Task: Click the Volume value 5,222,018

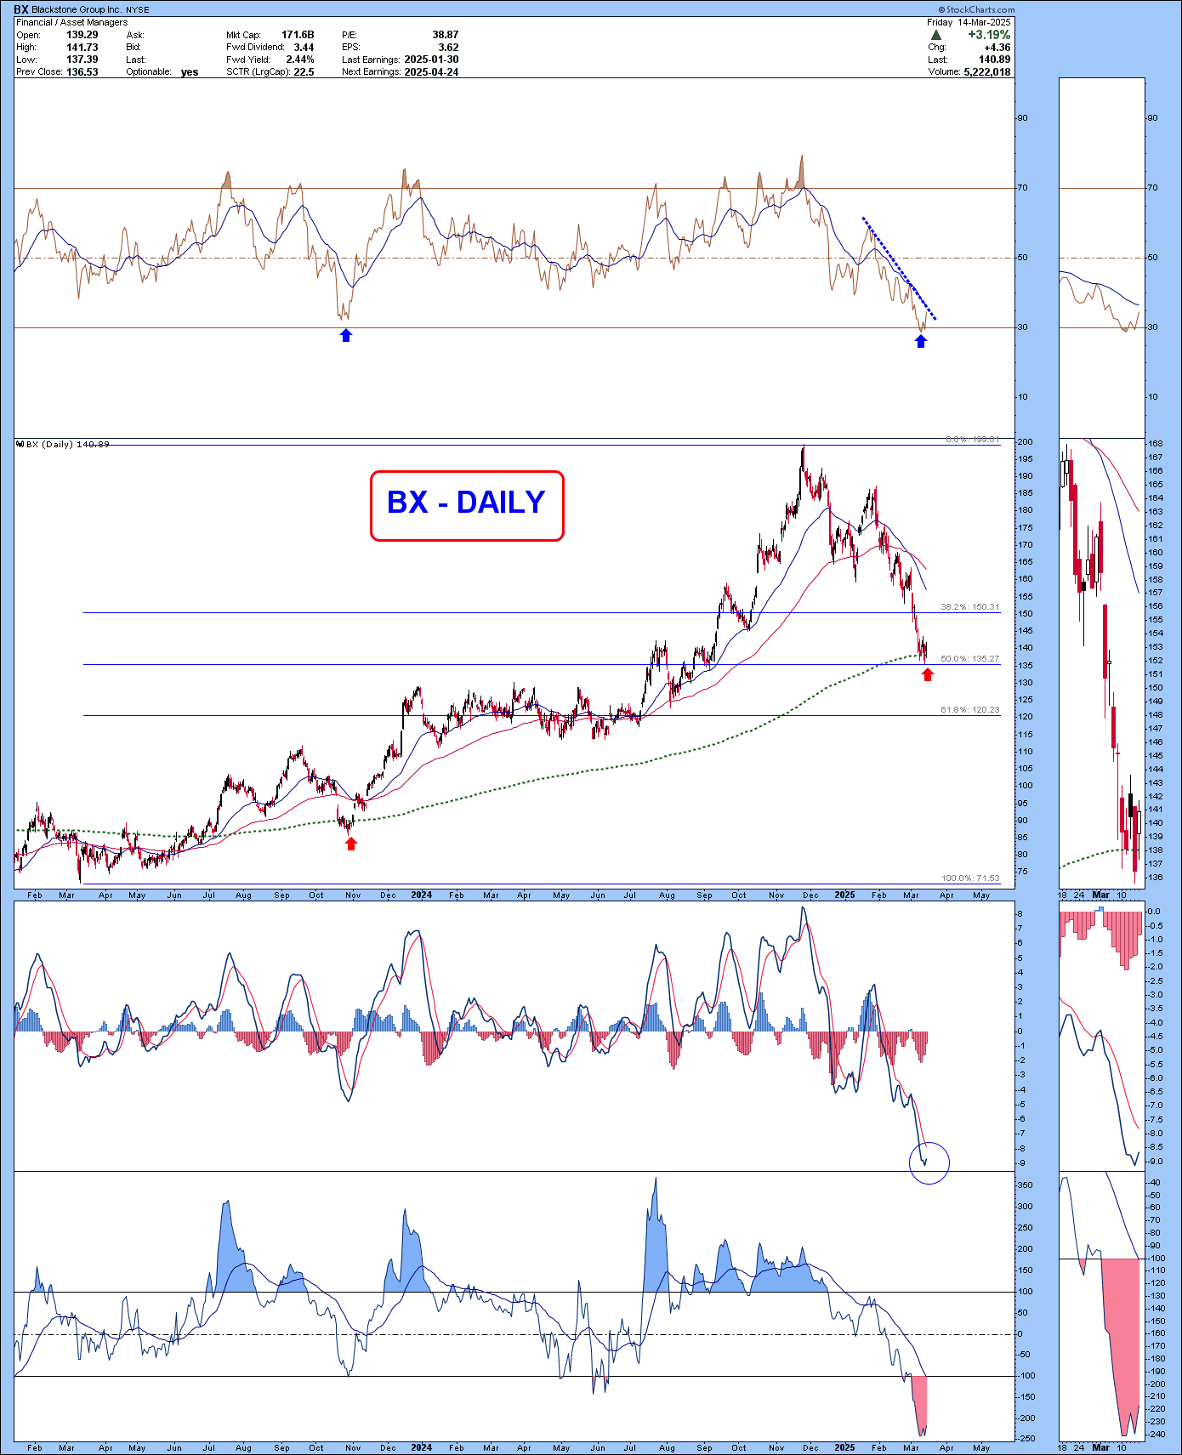Action: pyautogui.click(x=986, y=72)
